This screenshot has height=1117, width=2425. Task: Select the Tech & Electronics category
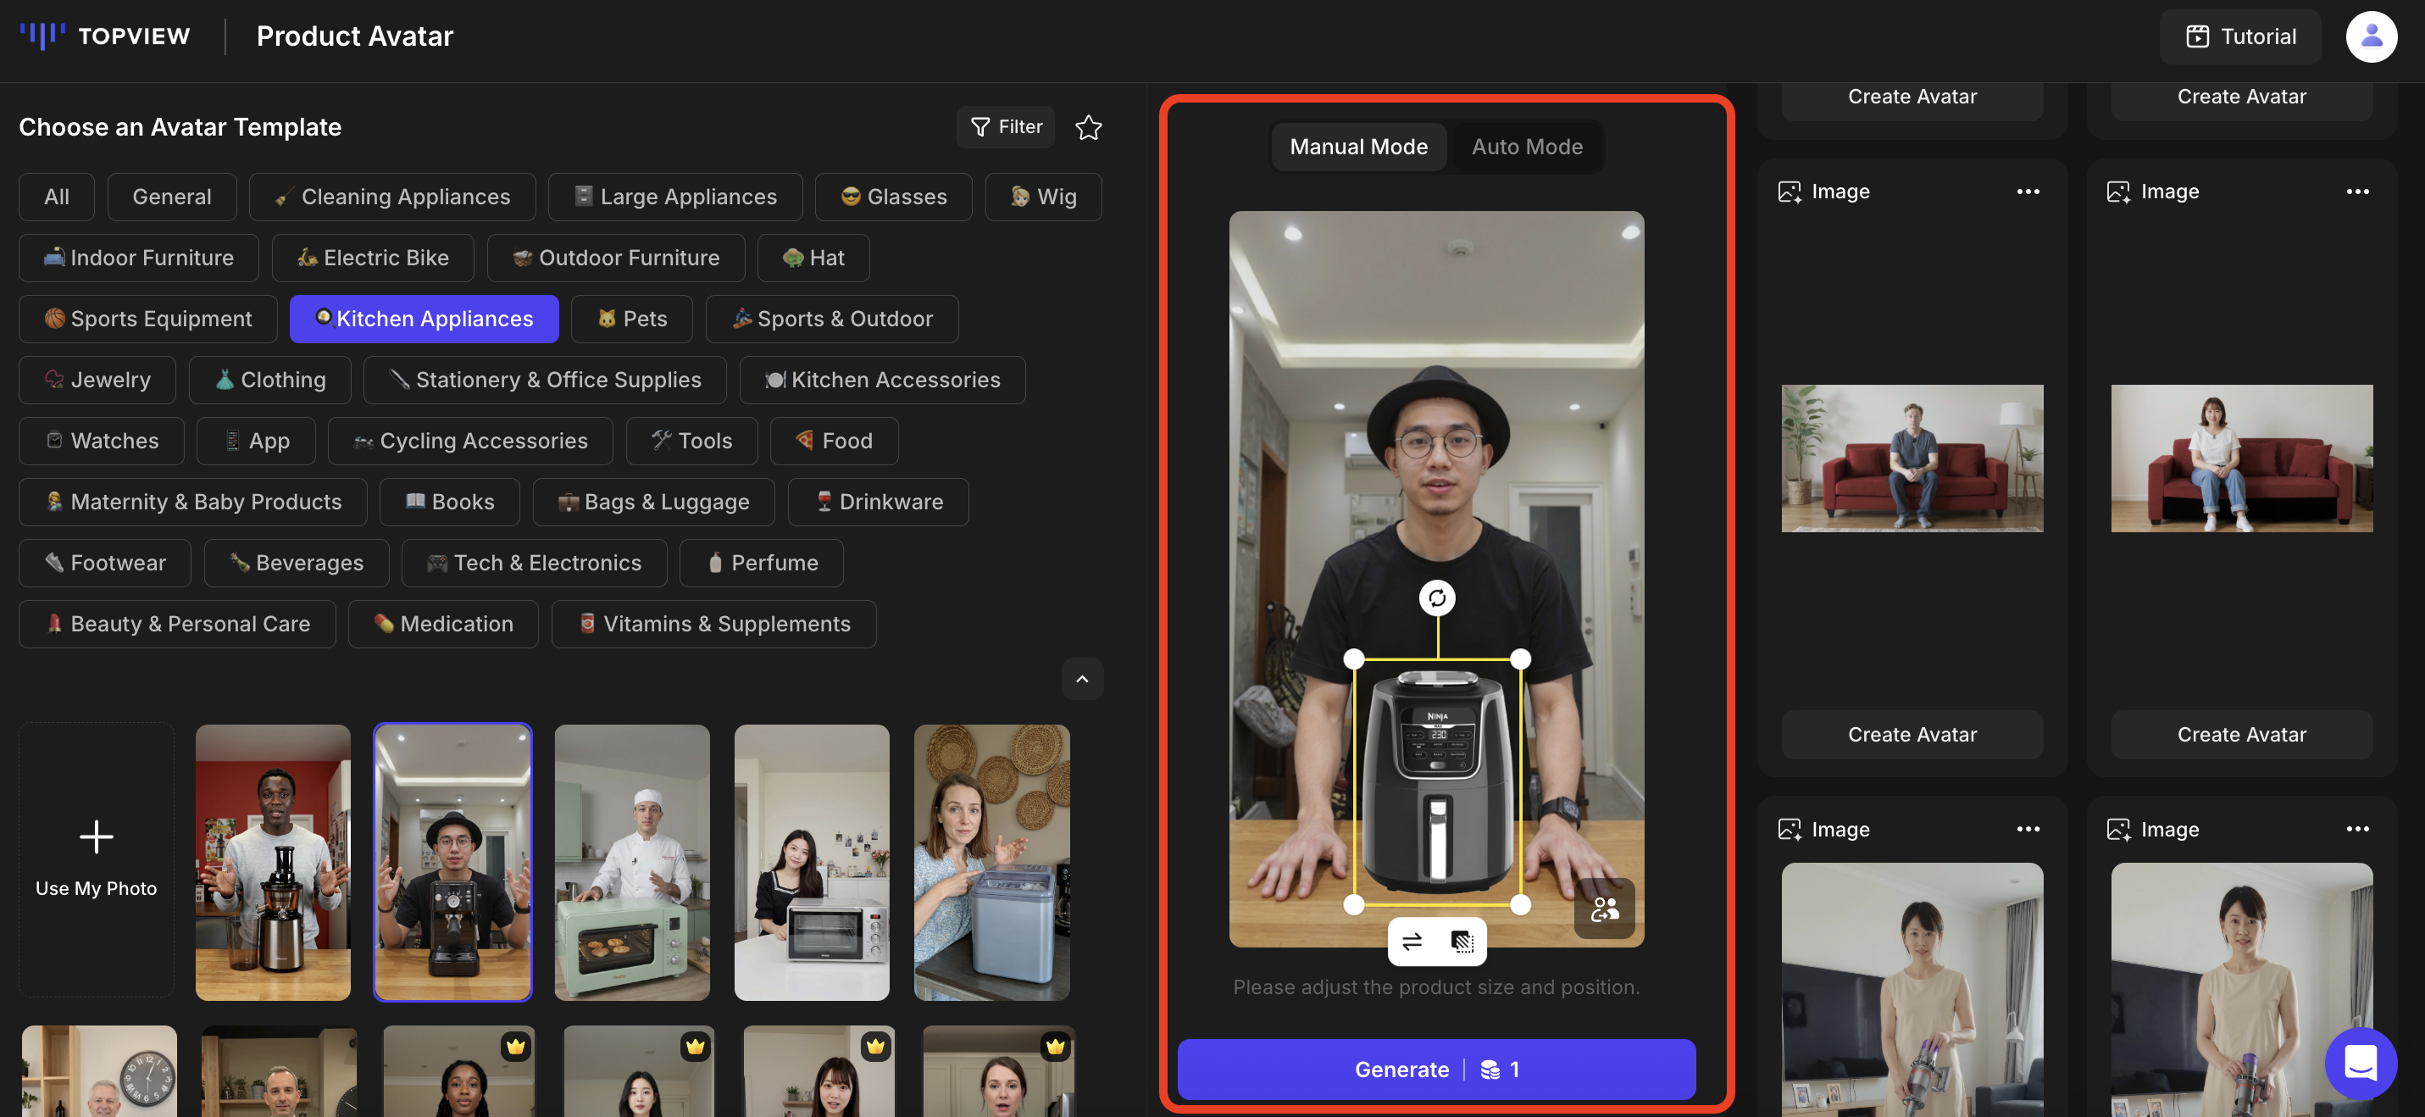534,564
